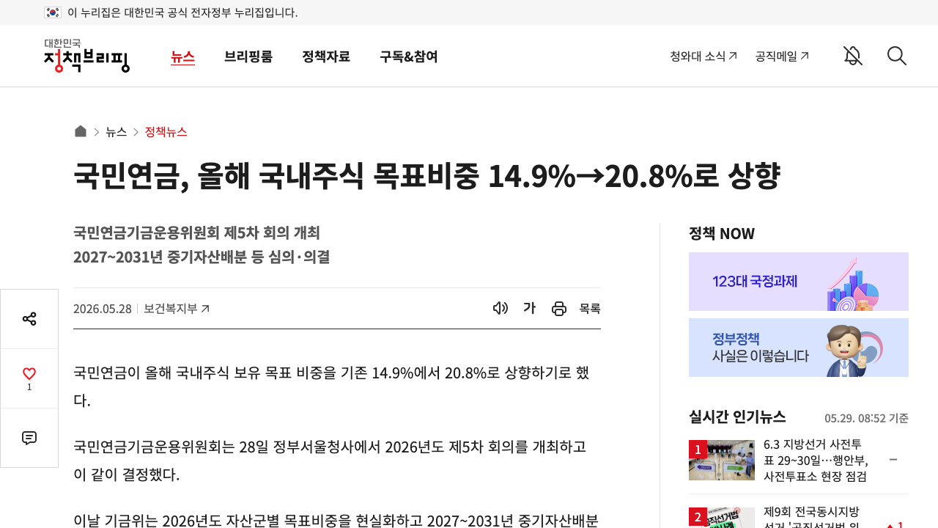Click Korean flag icon in top banner
Image resolution: width=938 pixels, height=528 pixels.
click(x=52, y=12)
